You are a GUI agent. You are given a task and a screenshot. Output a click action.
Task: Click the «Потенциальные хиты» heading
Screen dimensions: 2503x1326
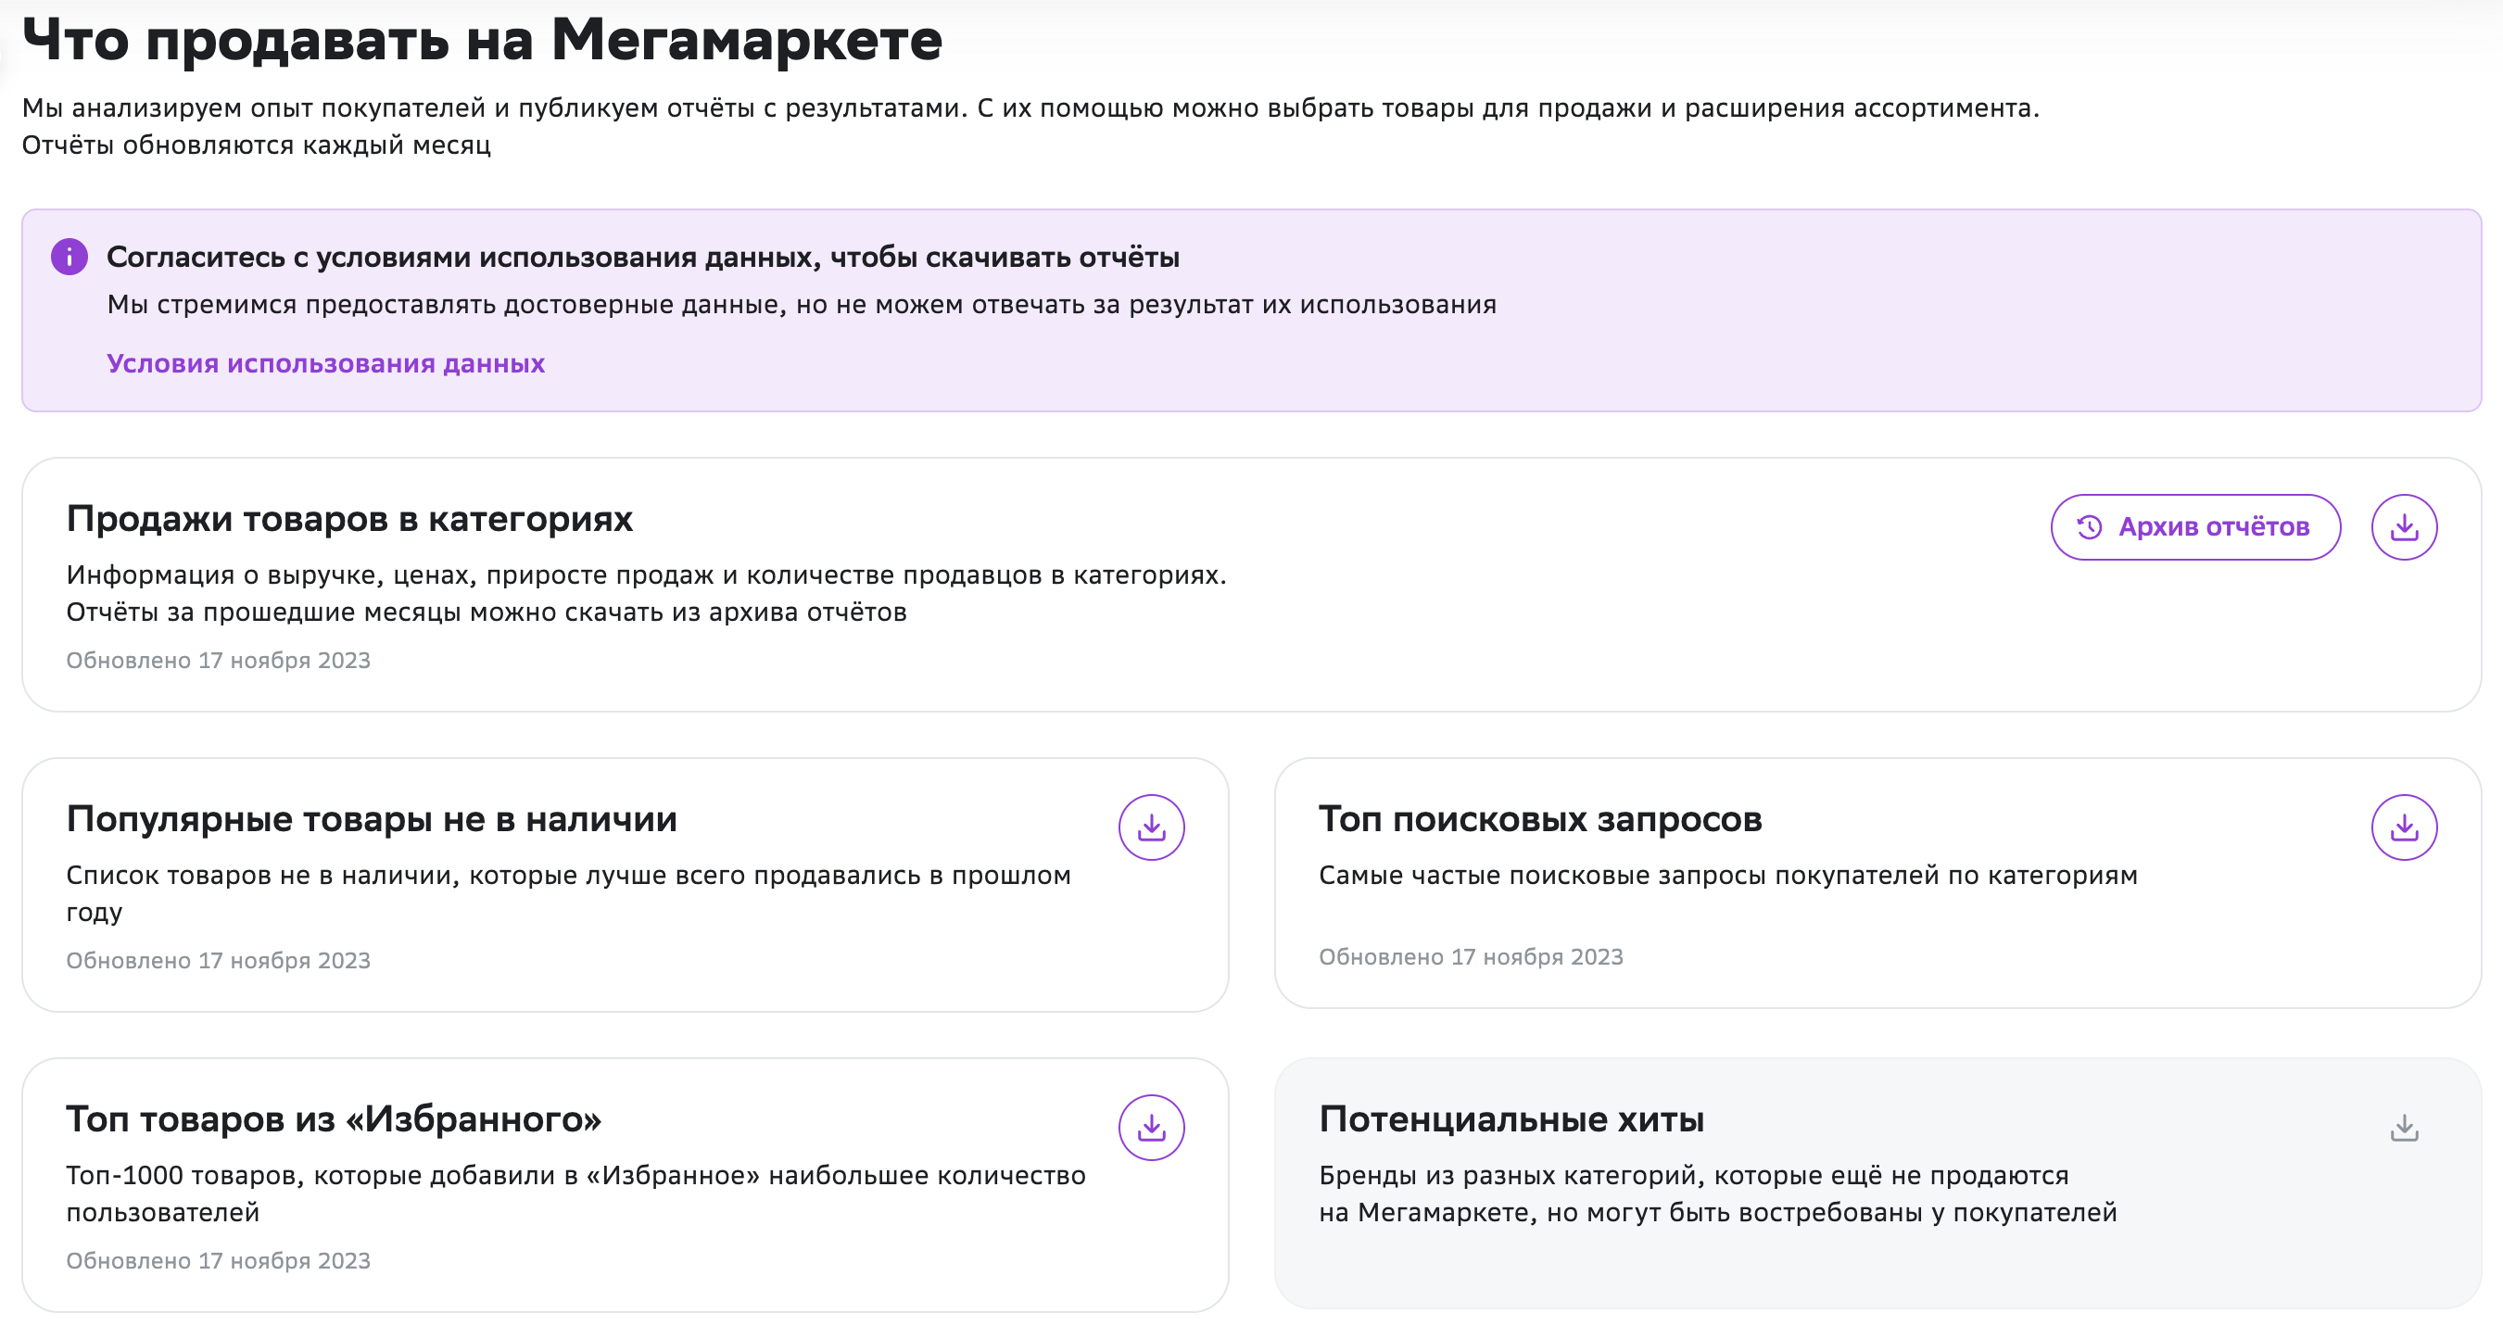tap(1511, 1119)
